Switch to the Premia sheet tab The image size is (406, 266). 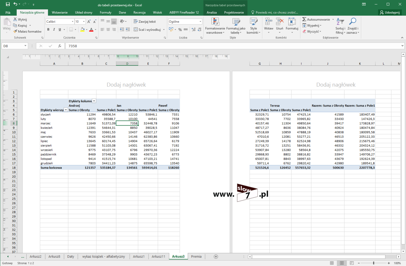point(196,257)
